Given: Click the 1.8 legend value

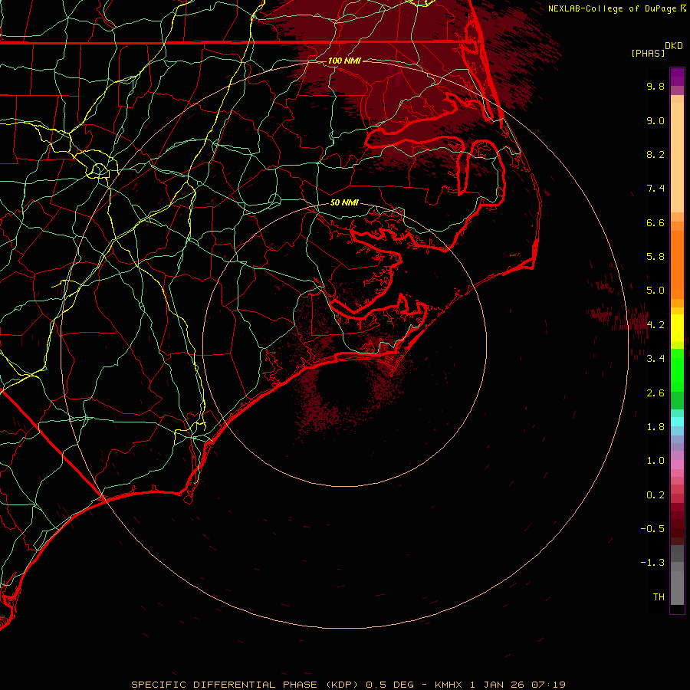Looking at the screenshot, I should [x=655, y=427].
